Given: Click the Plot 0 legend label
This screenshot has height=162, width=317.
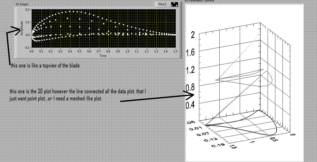Looking at the screenshot, I should tap(162, 4).
